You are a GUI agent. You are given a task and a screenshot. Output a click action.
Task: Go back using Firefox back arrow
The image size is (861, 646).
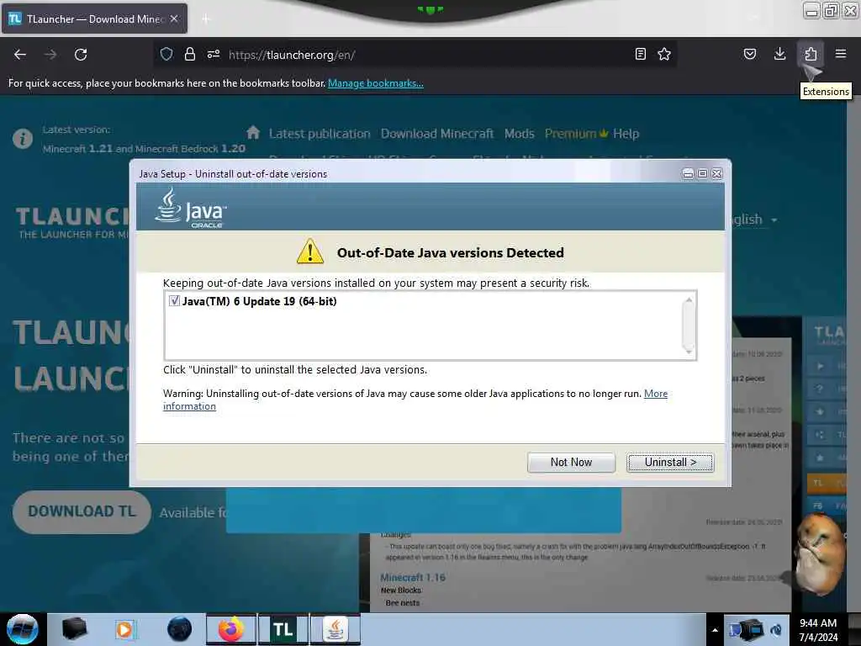pyautogui.click(x=20, y=55)
